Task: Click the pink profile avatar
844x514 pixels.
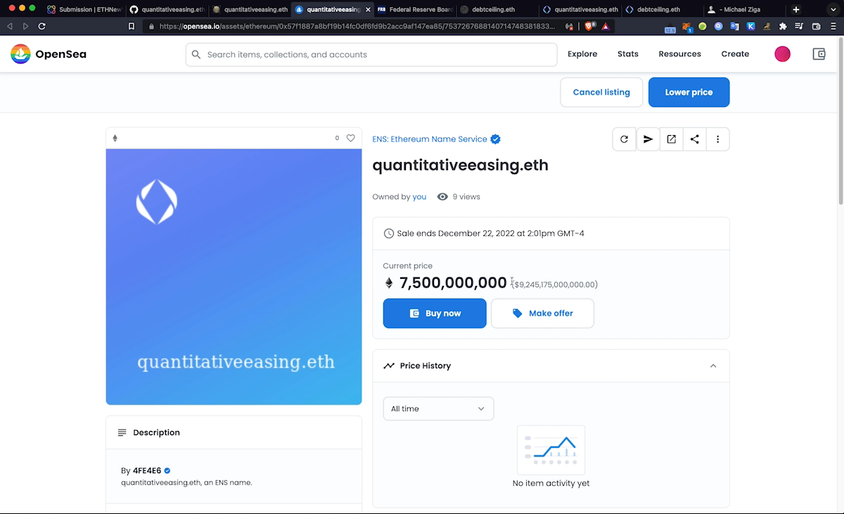Action: pyautogui.click(x=782, y=54)
